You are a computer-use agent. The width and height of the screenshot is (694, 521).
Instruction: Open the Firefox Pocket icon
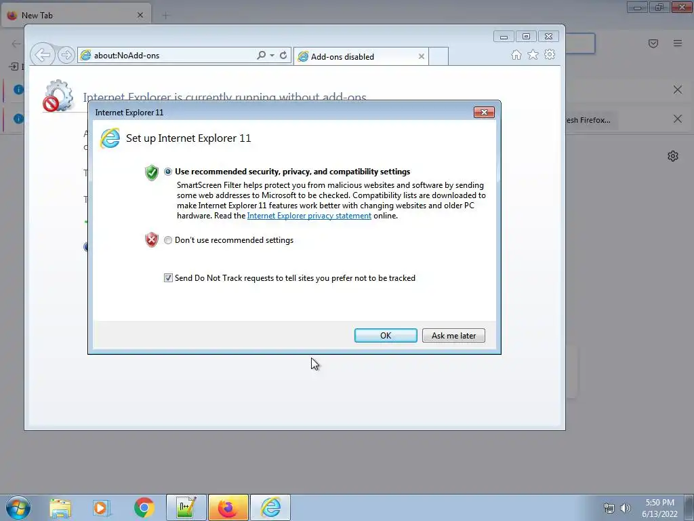653,43
